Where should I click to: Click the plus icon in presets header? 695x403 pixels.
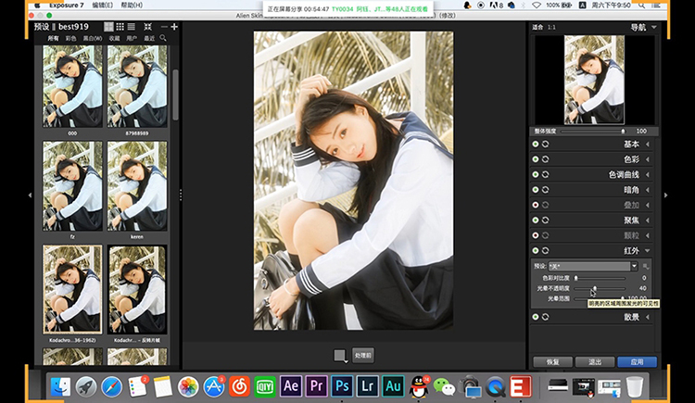tap(174, 27)
